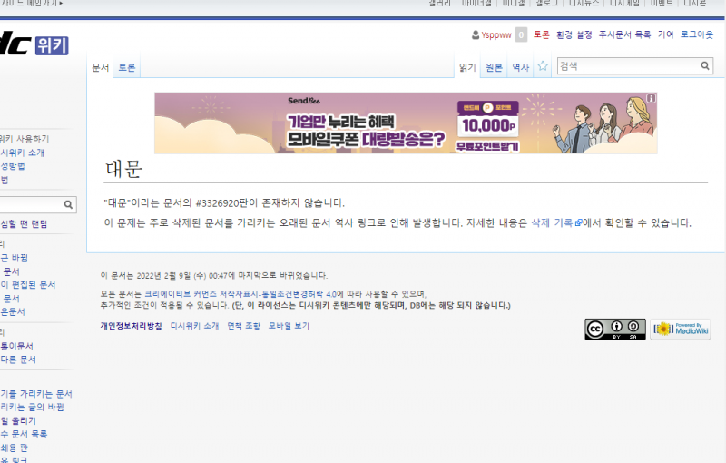
Task: Open footer 디시위키 소개 link
Action: 194,326
